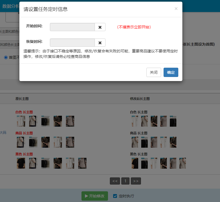Click the 大码 link on left edge

point(3,133)
